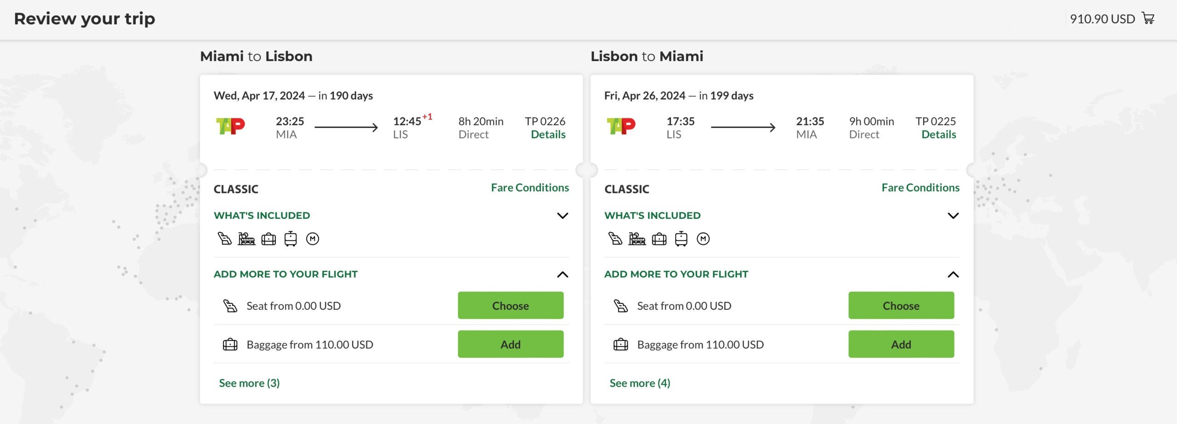Open Fare Conditions for the outbound Classic fare
Image resolution: width=1177 pixels, height=424 pixels.
pos(529,187)
